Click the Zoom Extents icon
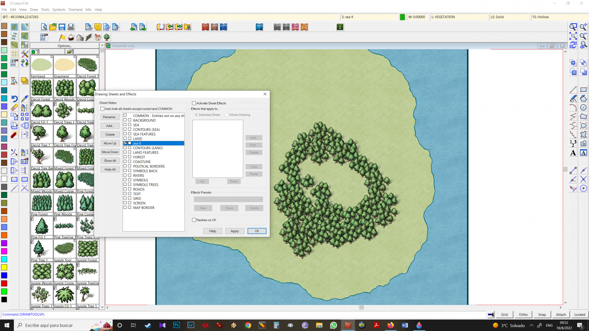The height and width of the screenshot is (331, 589). tap(573, 36)
